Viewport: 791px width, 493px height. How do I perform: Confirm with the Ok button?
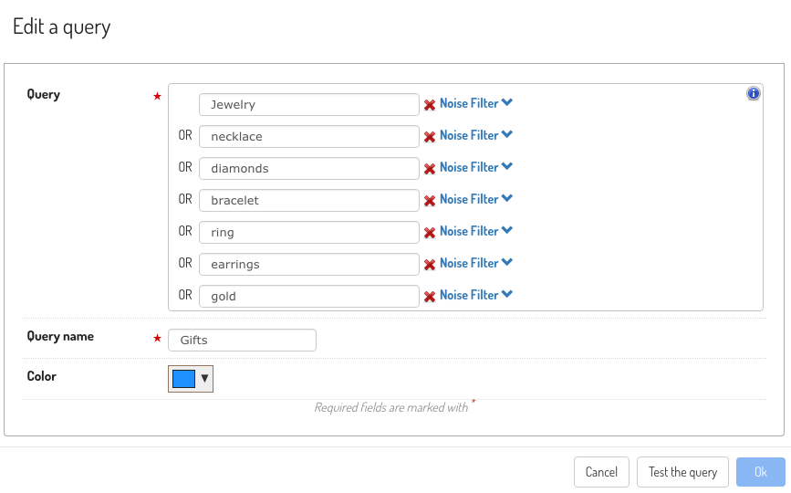tap(761, 472)
